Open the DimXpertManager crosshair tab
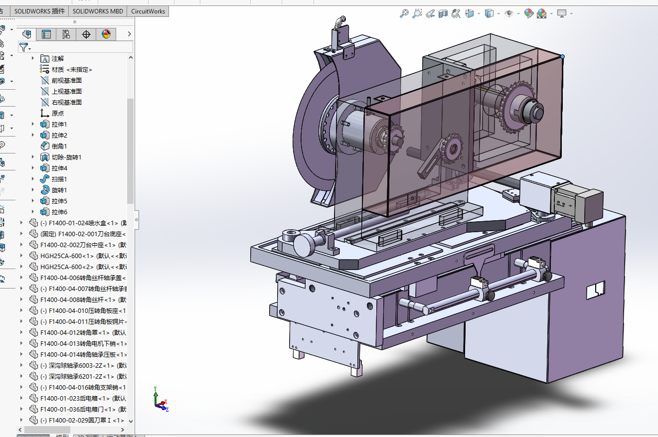 click(x=86, y=34)
